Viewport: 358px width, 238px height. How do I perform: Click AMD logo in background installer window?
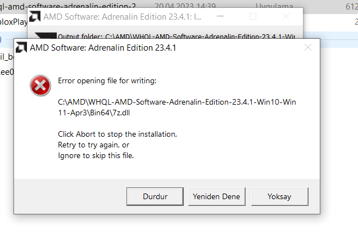34,16
